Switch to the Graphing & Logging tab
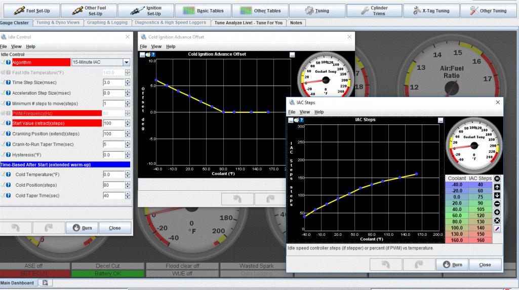The image size is (519, 290). [107, 23]
